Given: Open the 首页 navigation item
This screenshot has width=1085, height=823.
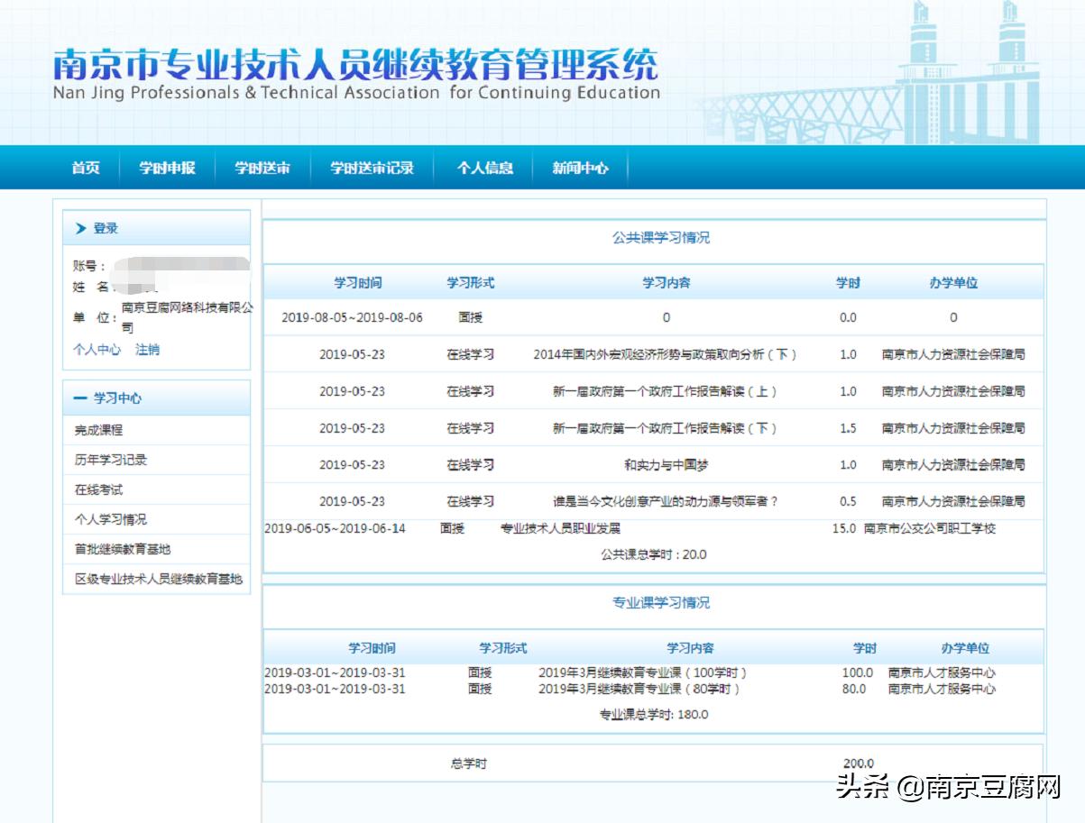Looking at the screenshot, I should point(84,167).
